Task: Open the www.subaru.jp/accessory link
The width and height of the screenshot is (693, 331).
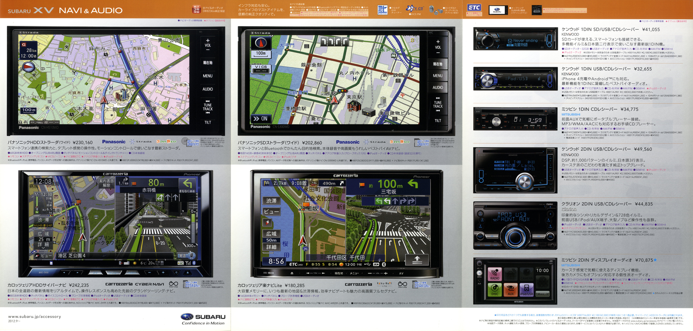Action: [x=35, y=317]
